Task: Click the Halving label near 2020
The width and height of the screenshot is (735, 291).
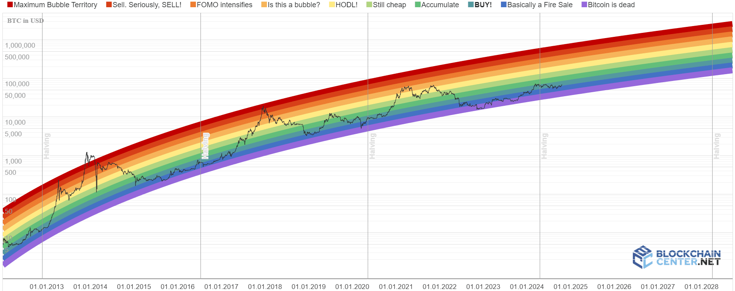Action: [x=373, y=146]
